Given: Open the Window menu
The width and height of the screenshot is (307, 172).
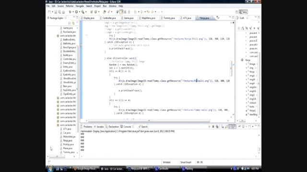Looking at the screenshot, I should point(113,6).
